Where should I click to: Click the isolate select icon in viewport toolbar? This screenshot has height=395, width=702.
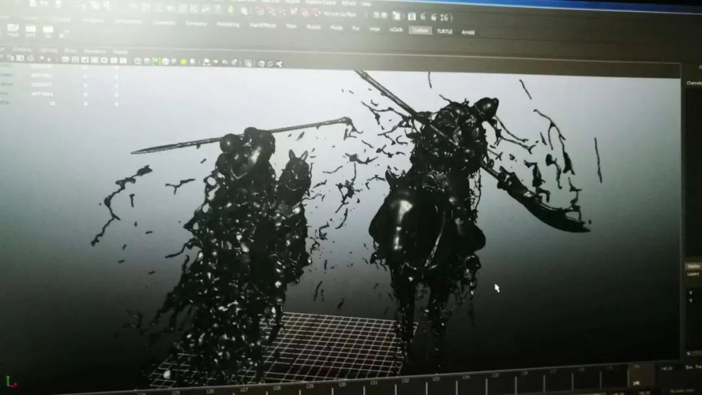[x=249, y=64]
